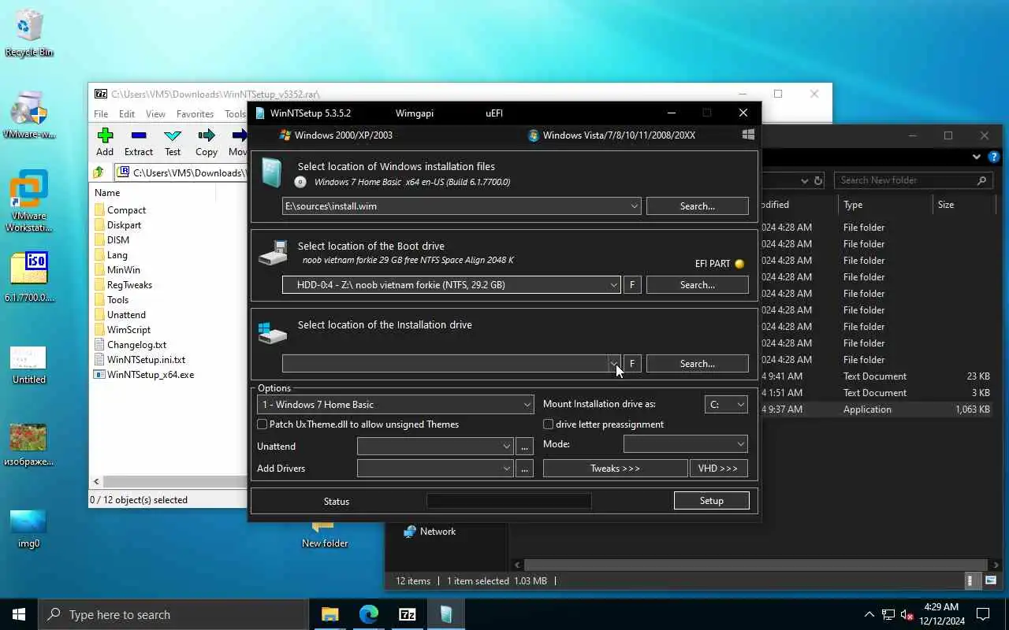
Task: Click the F button beside Boot drive
Action: click(632, 285)
